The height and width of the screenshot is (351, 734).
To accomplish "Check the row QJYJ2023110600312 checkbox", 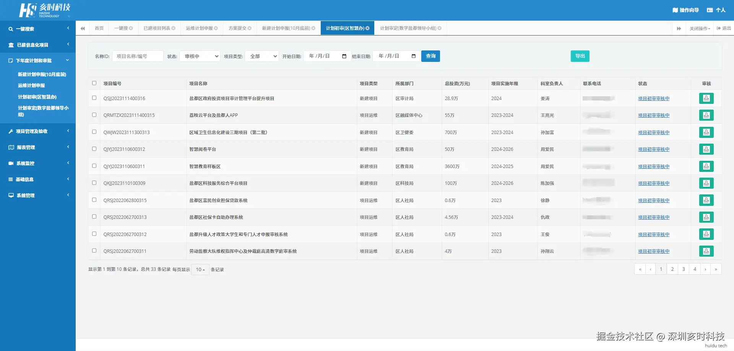I will [94, 149].
